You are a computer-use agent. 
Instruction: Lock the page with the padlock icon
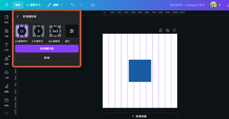point(161,30)
